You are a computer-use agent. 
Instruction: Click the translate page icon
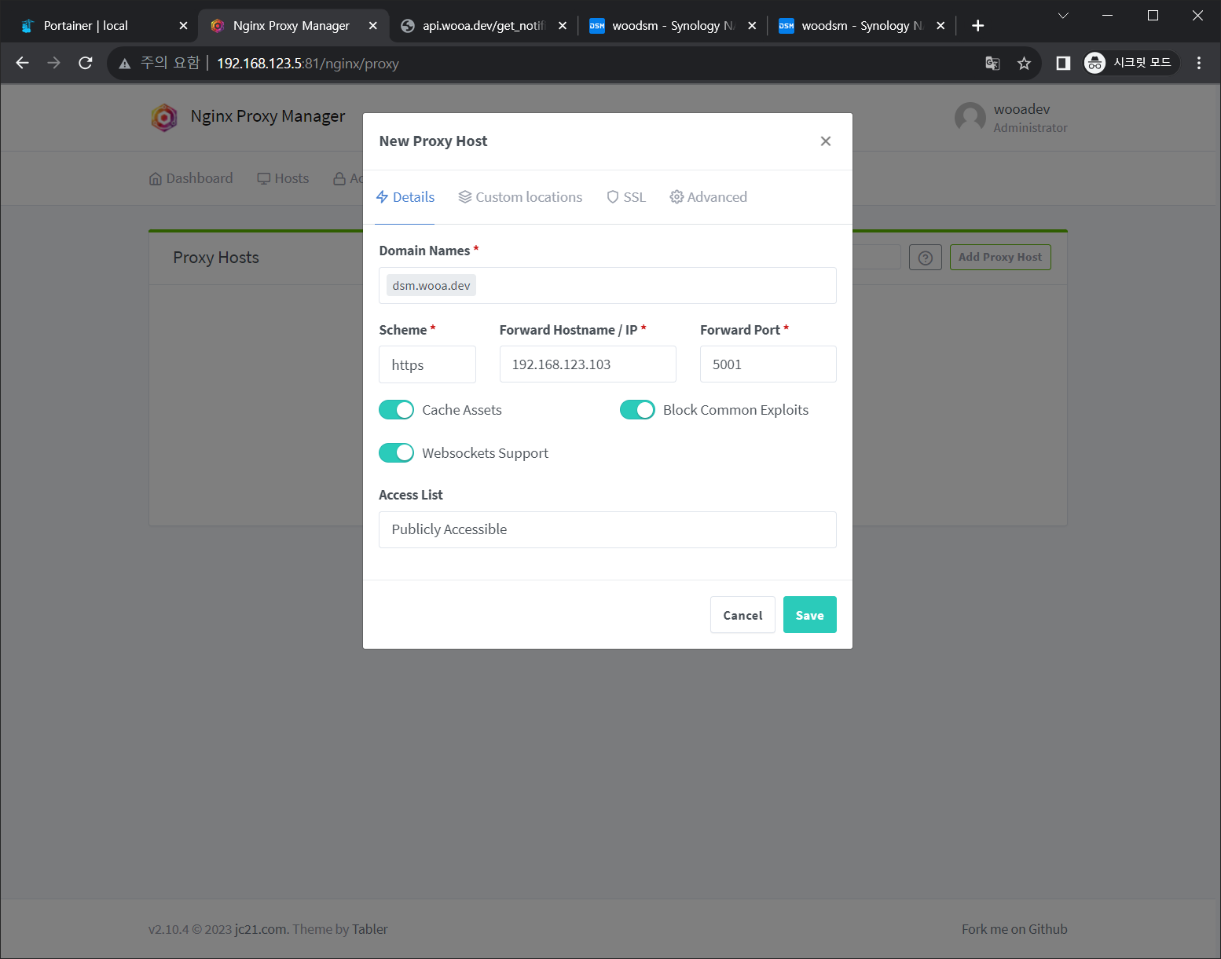992,64
